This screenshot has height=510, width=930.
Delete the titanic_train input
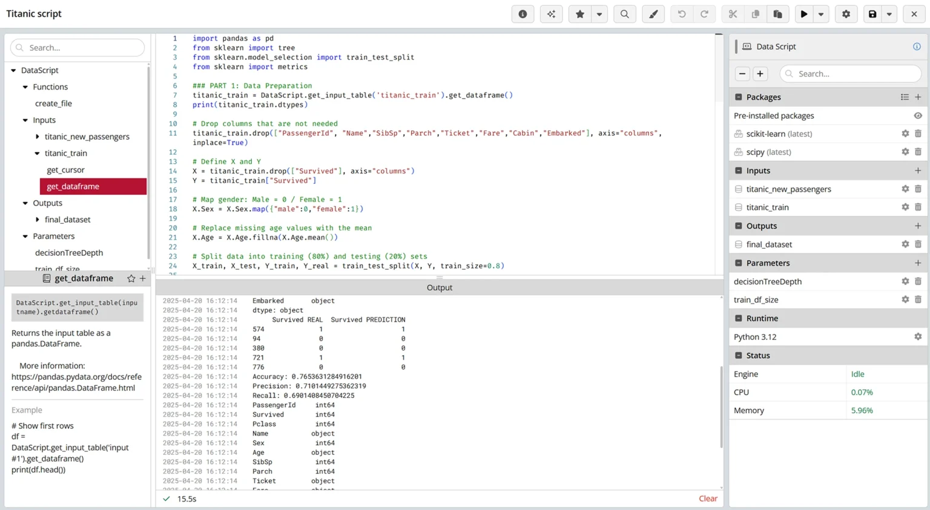pyautogui.click(x=918, y=207)
